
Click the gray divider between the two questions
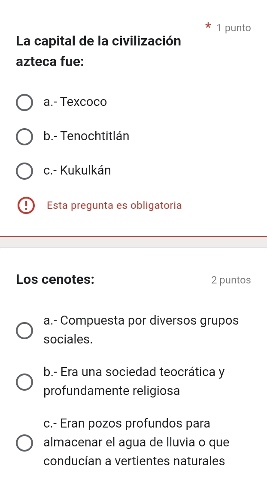pyautogui.click(x=133, y=242)
